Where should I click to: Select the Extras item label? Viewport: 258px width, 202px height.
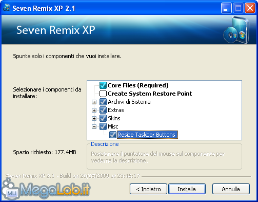(x=116, y=110)
